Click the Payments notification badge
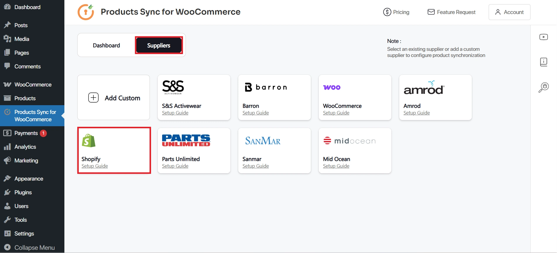This screenshot has height=253, width=557. pos(43,133)
